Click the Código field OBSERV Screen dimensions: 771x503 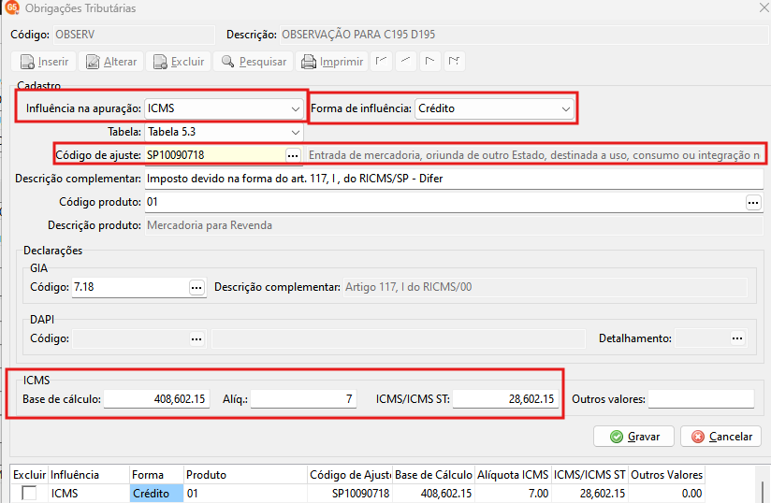[134, 35]
